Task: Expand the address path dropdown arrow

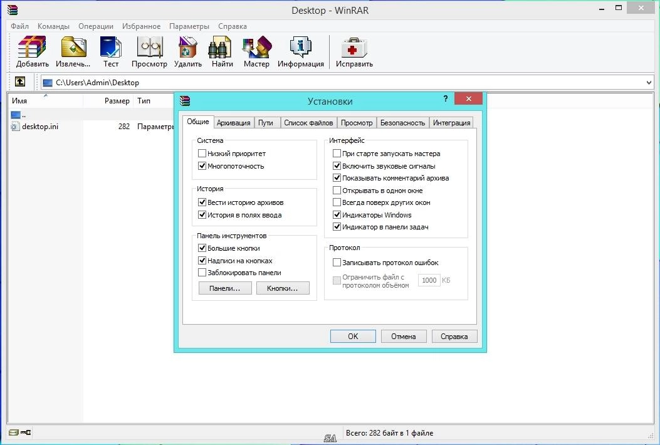Action: [x=649, y=83]
